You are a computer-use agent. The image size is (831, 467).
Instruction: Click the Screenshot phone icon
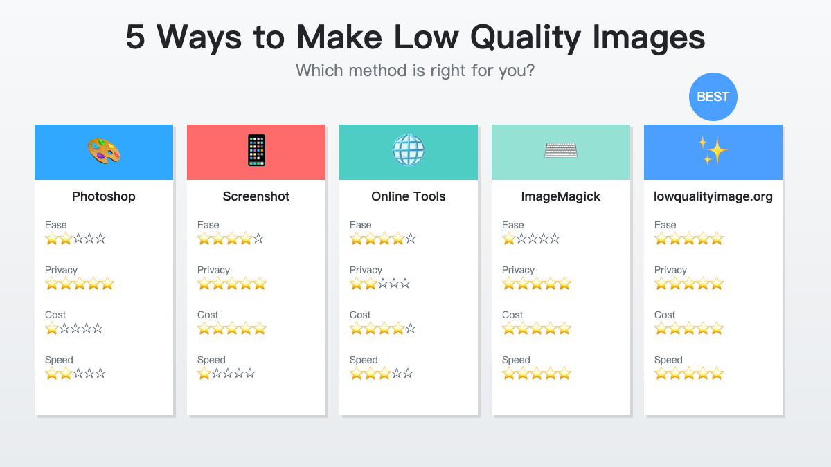click(256, 151)
